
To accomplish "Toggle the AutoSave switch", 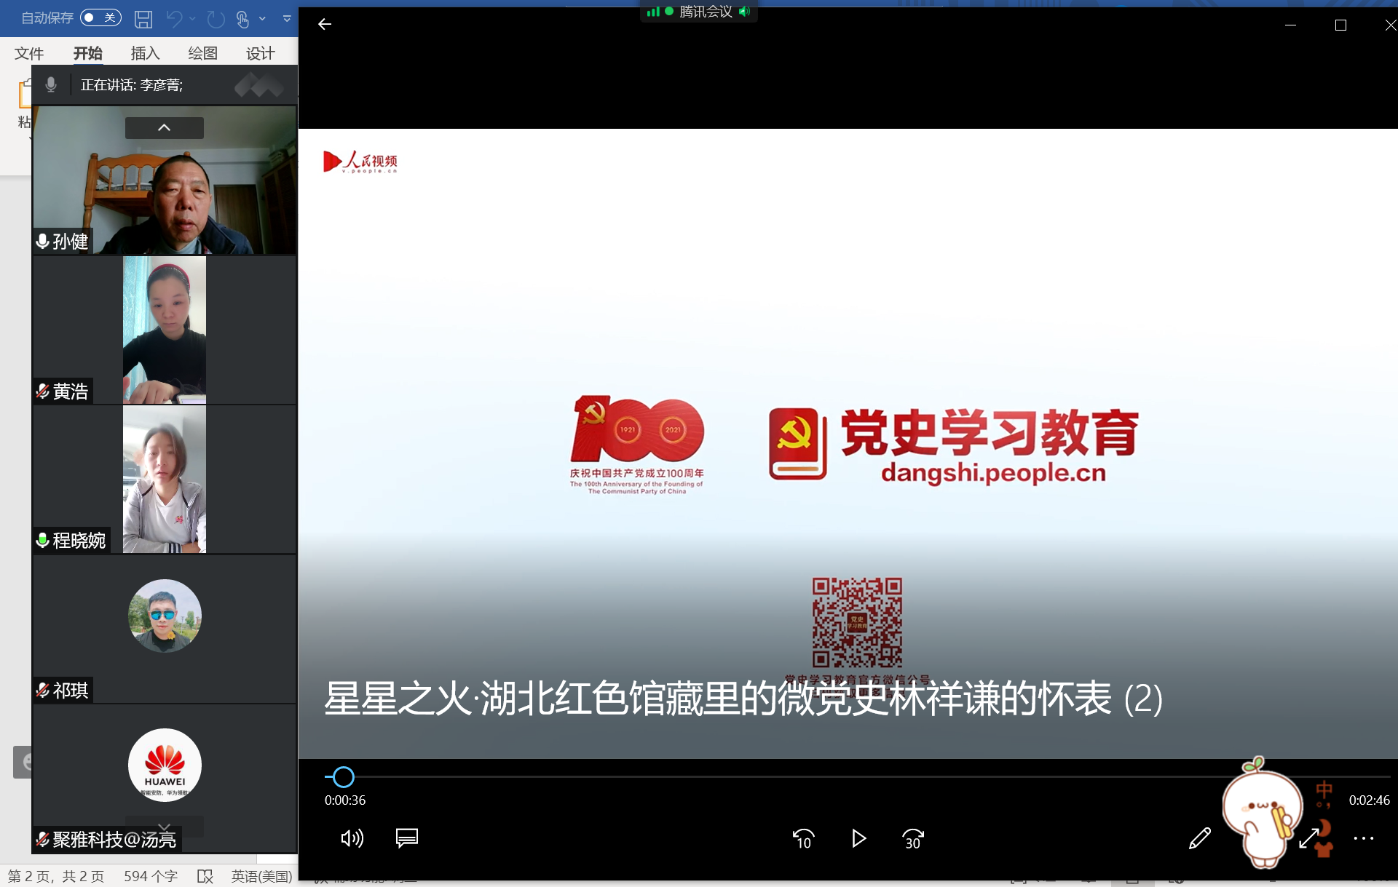I will [100, 17].
